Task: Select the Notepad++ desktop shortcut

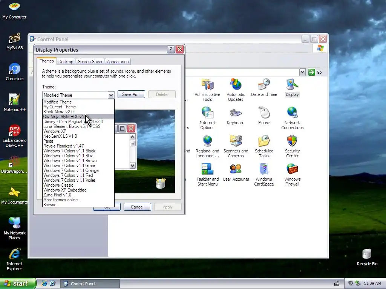Action: (14, 103)
